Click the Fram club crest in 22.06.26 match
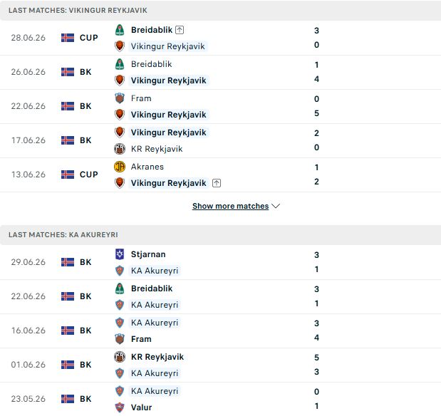 pyautogui.click(x=120, y=98)
